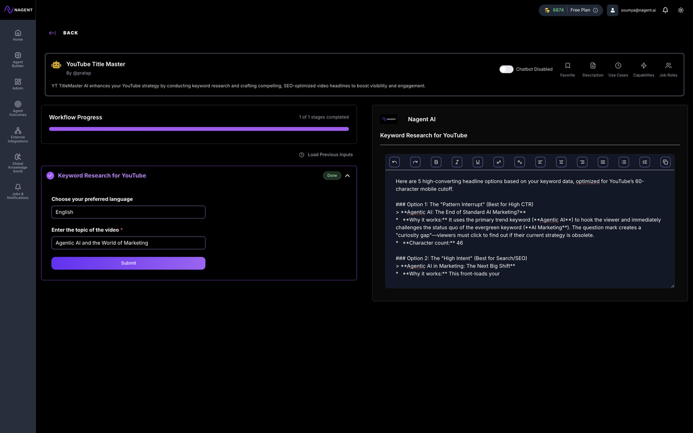Toggle italic formatting
Image resolution: width=693 pixels, height=433 pixels.
click(x=457, y=162)
